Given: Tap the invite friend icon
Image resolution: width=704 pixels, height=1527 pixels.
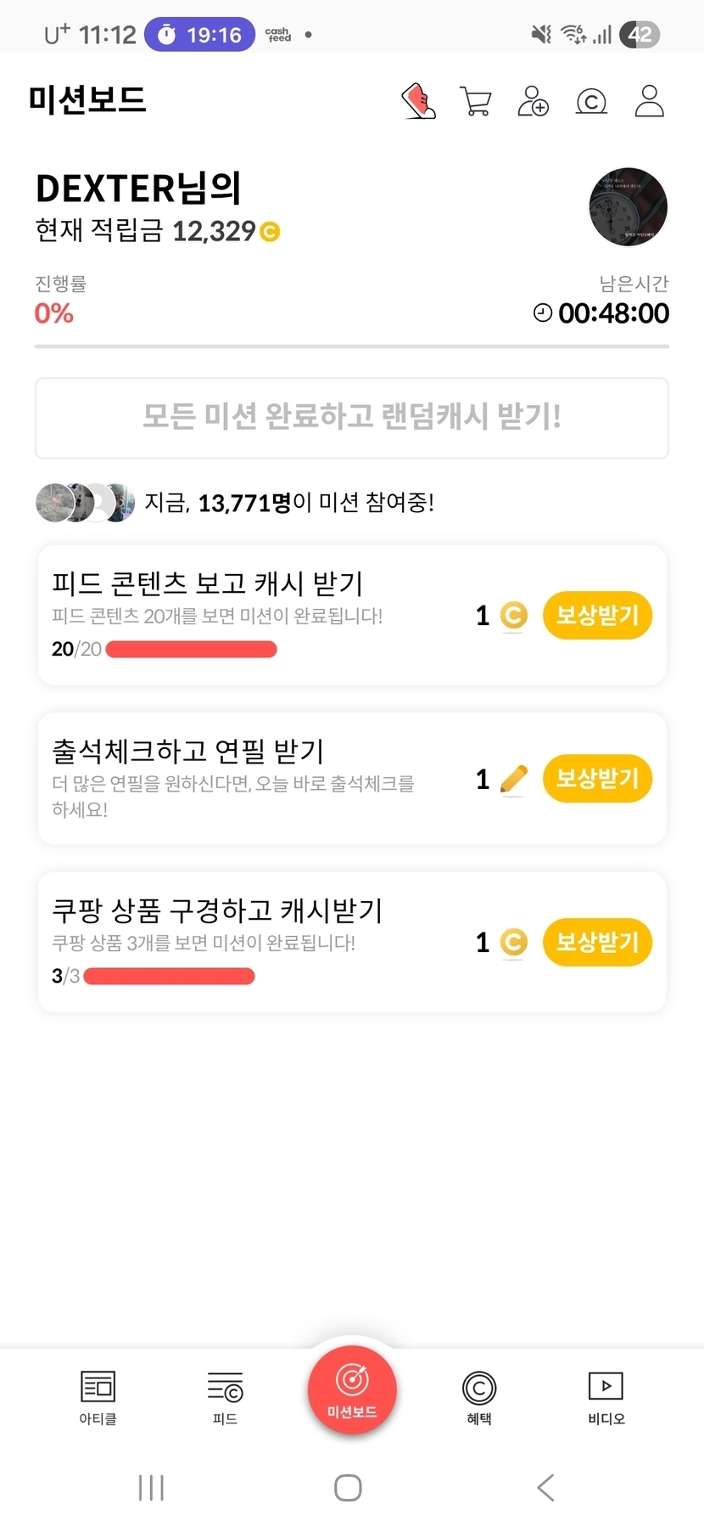Looking at the screenshot, I should click(x=534, y=101).
